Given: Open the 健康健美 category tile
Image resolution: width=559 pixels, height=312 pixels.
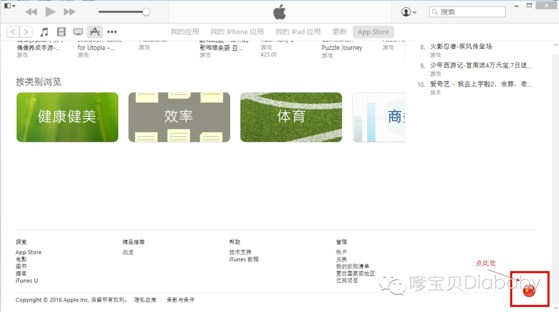Looking at the screenshot, I should click(67, 117).
